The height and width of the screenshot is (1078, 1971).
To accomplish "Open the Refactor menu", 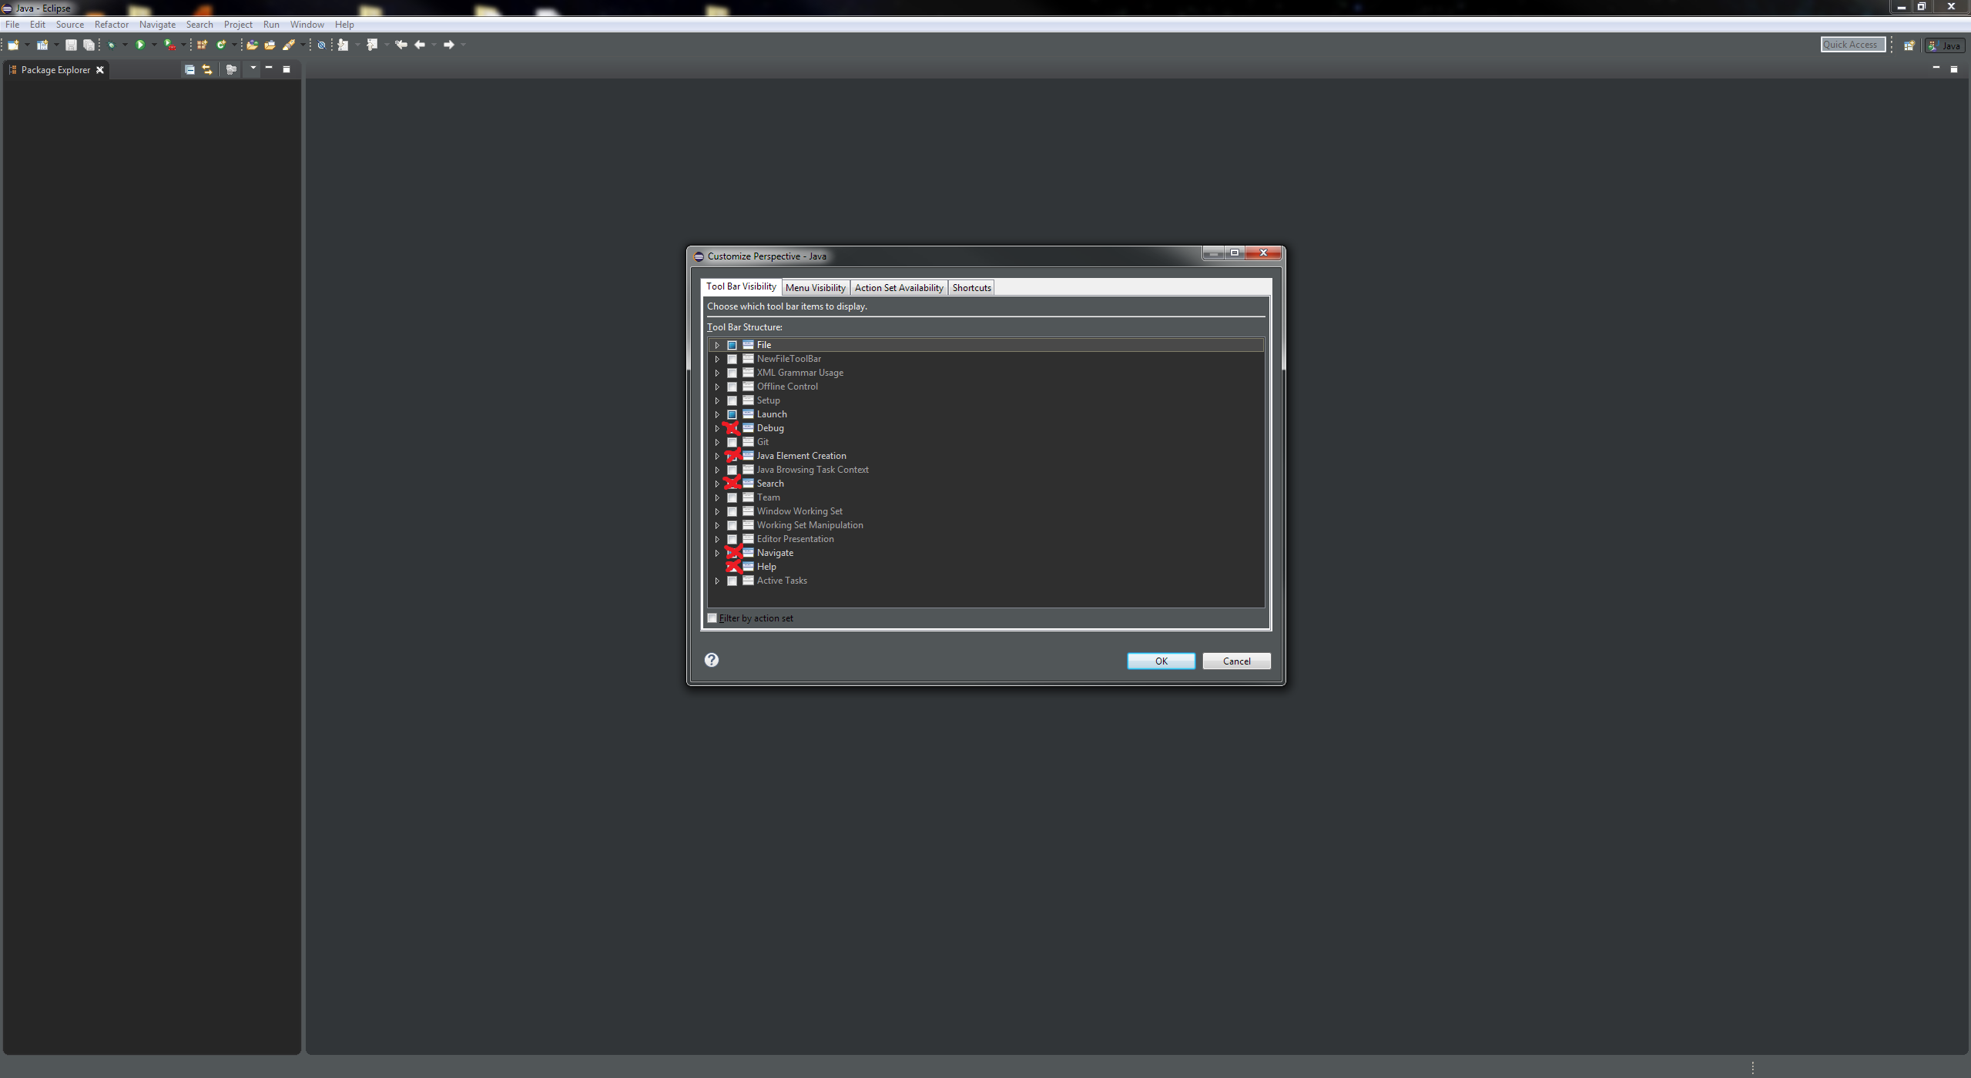I will [x=112, y=24].
